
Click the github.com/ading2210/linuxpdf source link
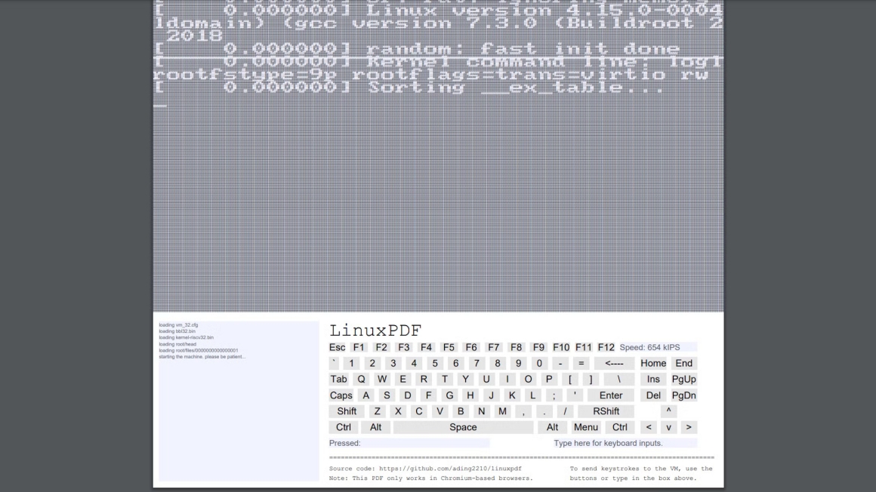point(450,469)
